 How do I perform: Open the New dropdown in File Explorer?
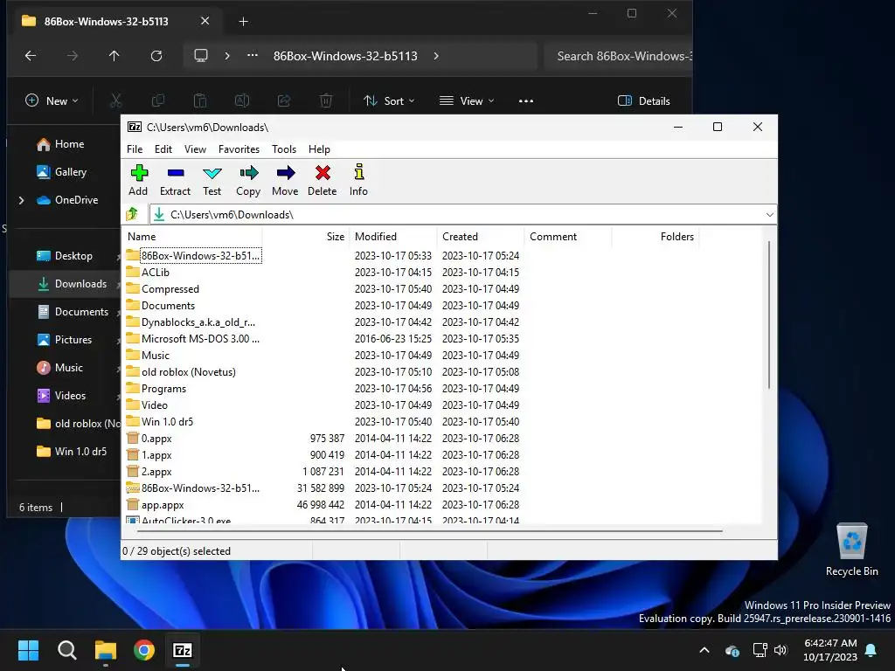pyautogui.click(x=52, y=101)
